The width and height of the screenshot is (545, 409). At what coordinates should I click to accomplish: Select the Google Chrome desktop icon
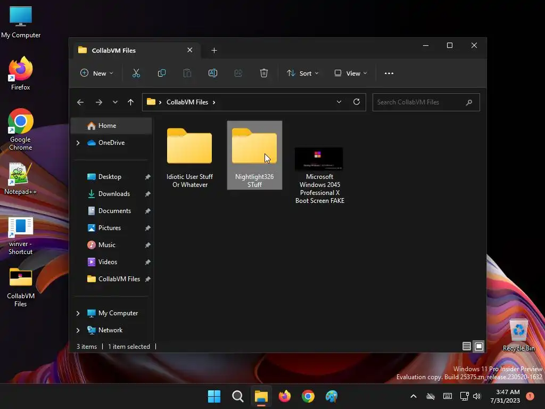click(x=21, y=129)
